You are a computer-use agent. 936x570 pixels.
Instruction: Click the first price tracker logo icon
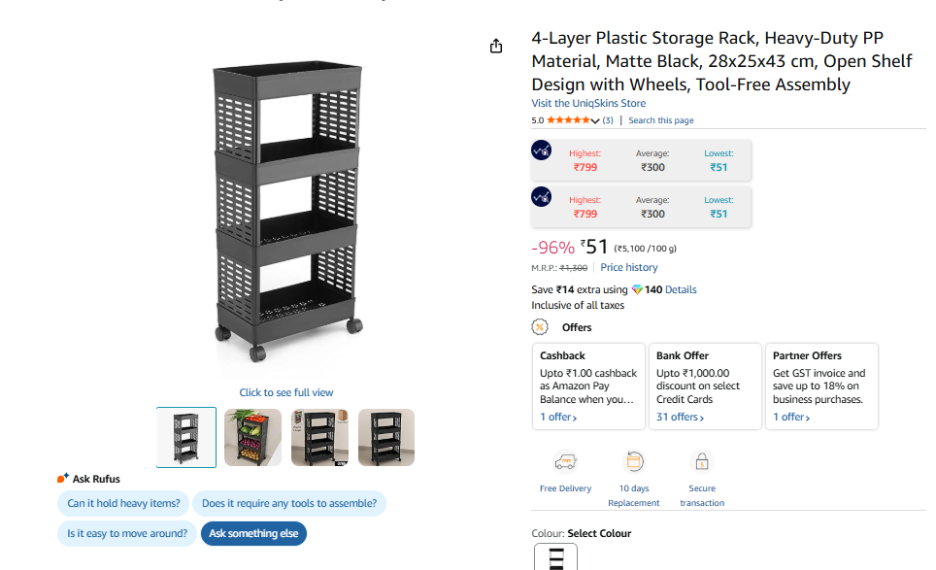tap(542, 151)
